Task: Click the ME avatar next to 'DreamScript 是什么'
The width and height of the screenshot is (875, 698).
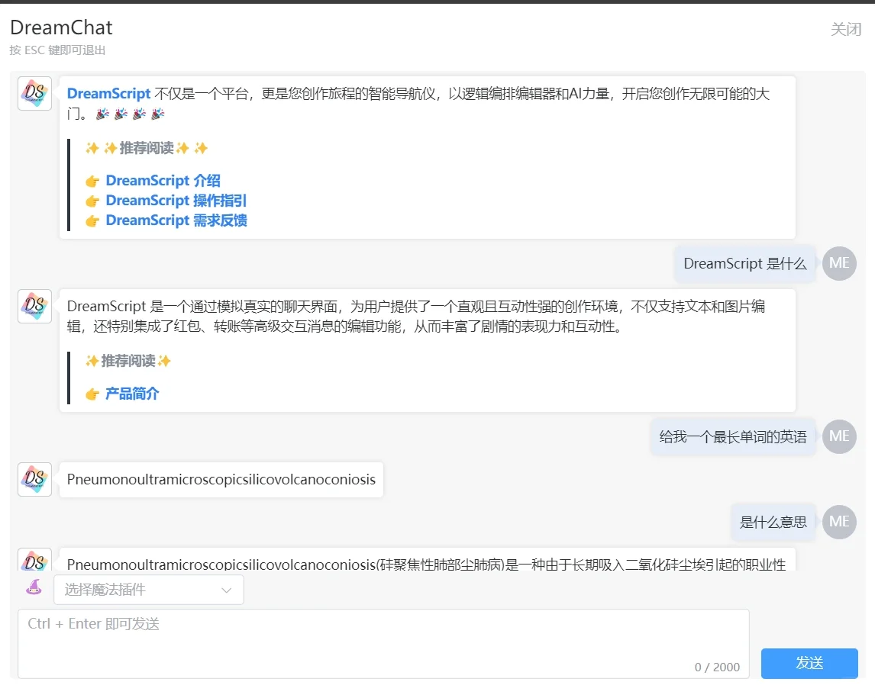Action: click(839, 263)
